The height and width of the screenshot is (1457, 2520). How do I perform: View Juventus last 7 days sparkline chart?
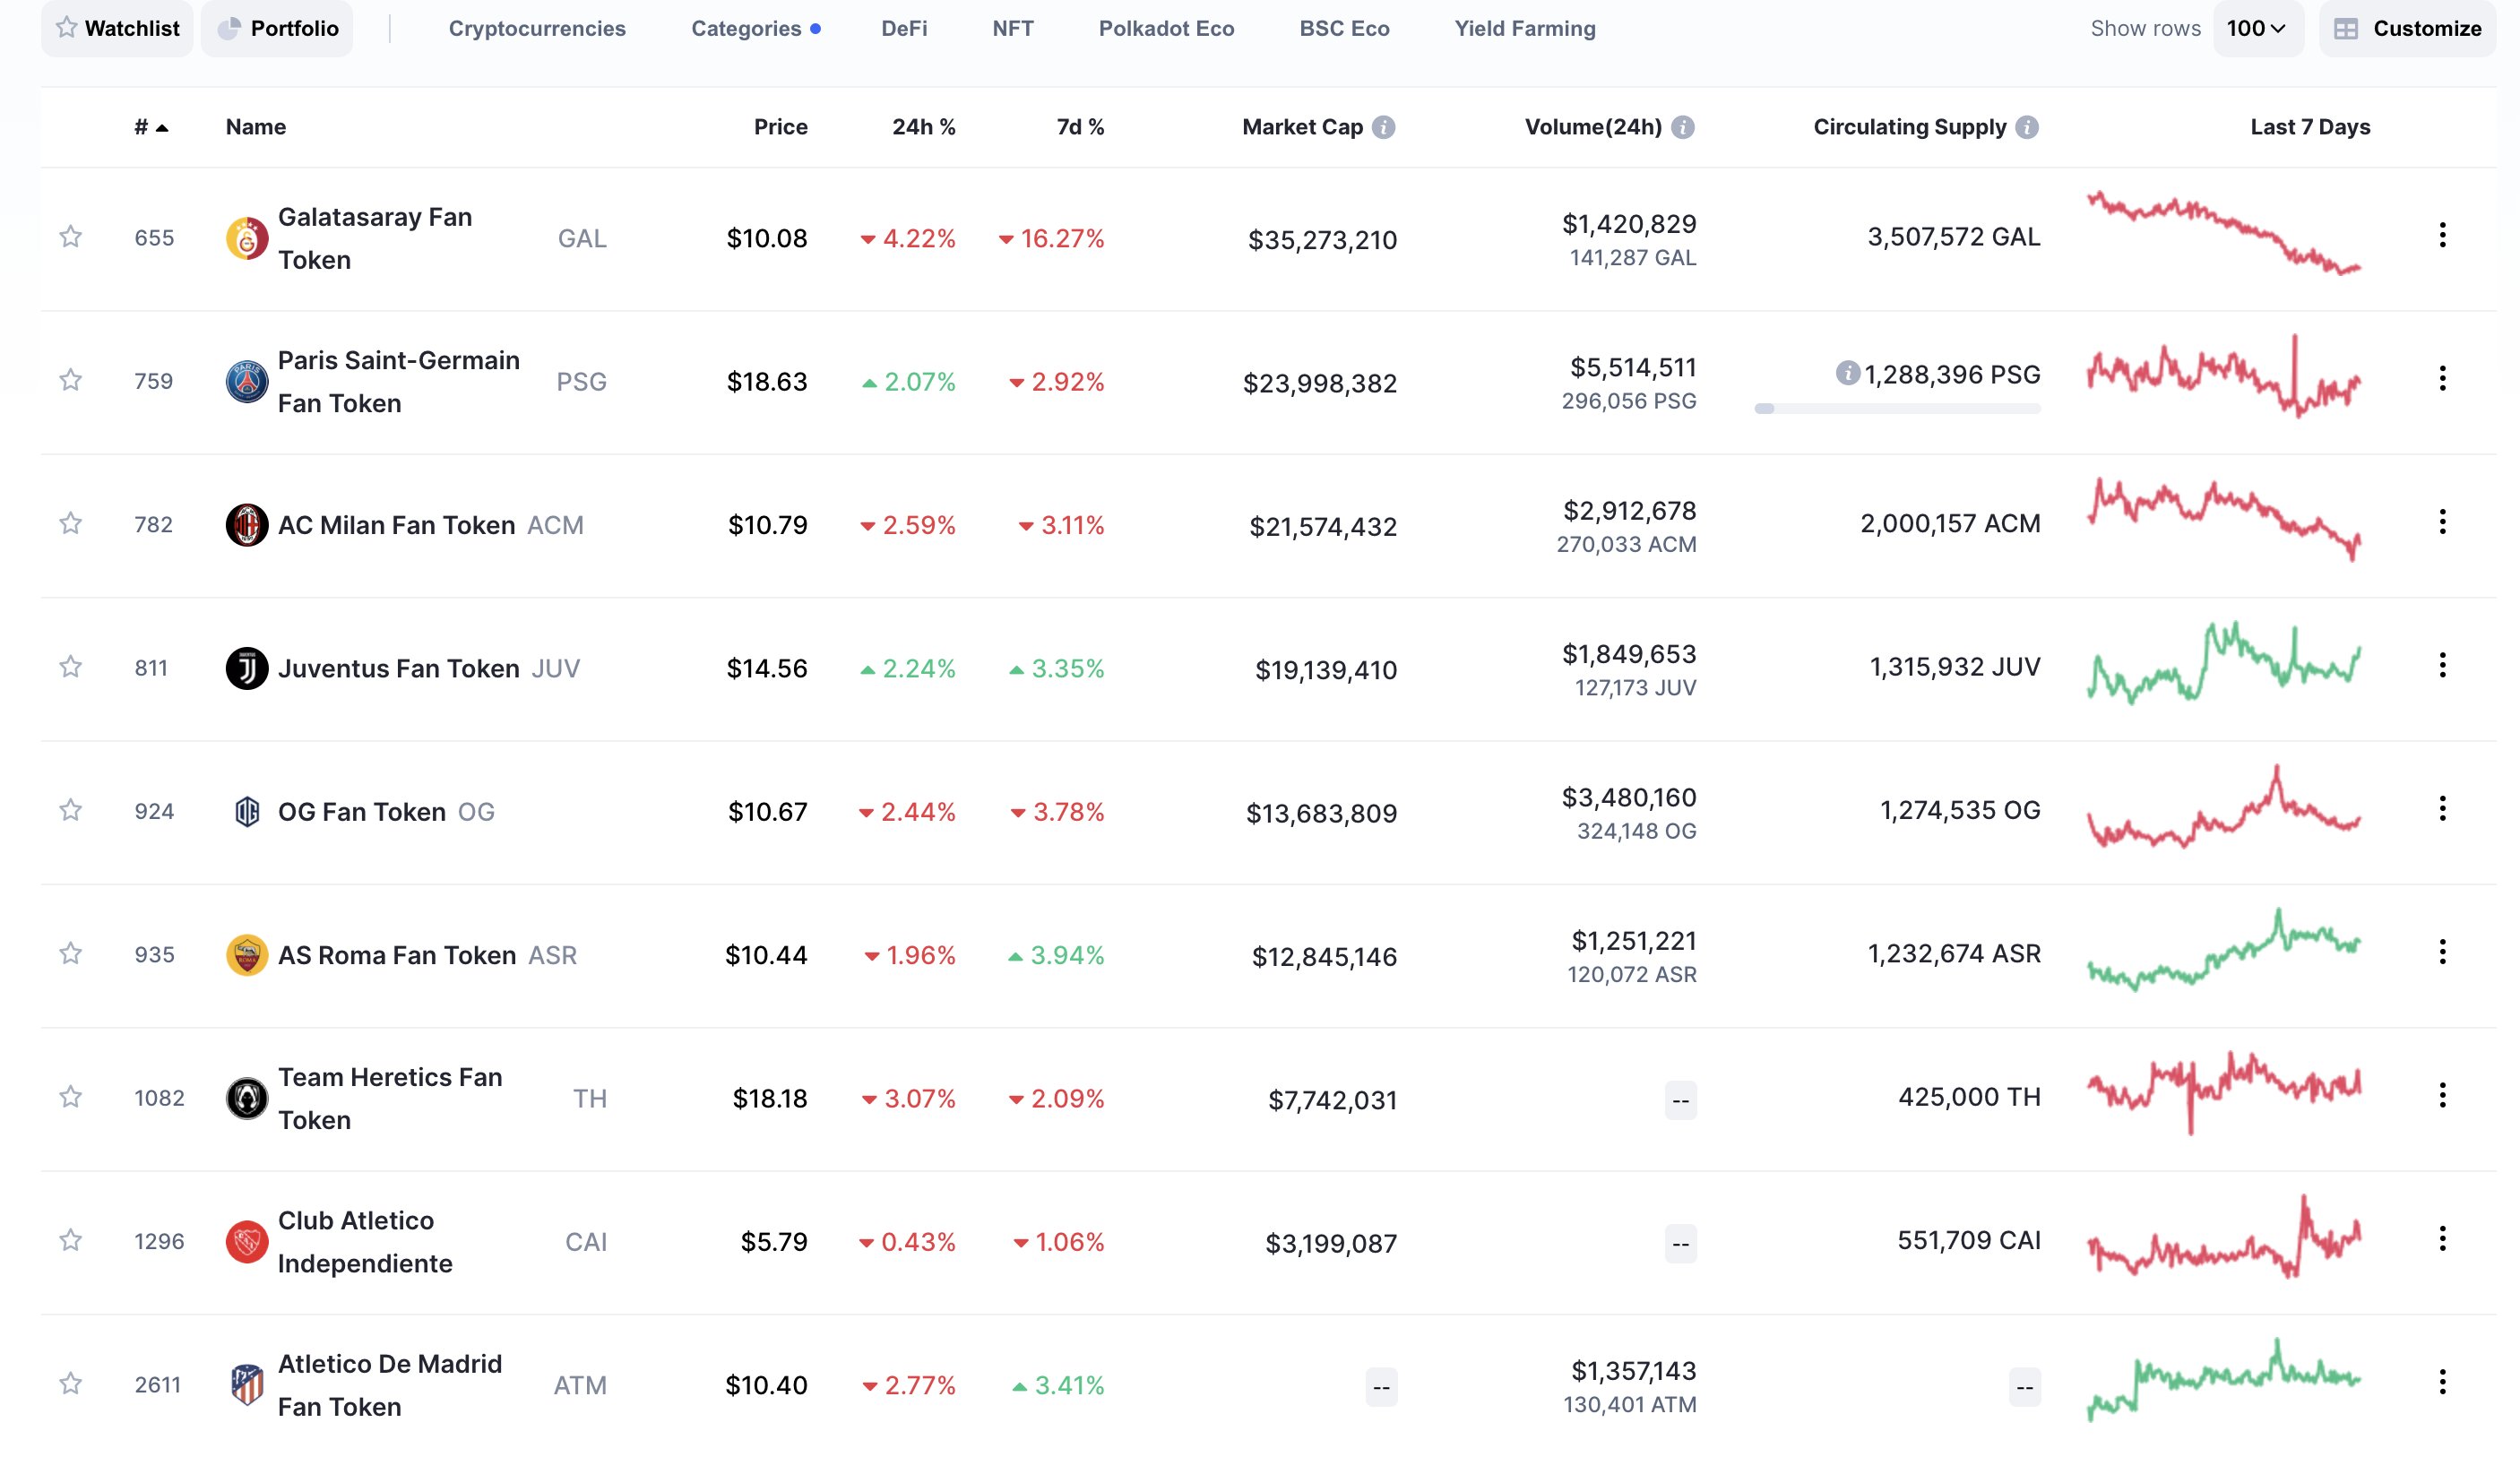(x=2223, y=662)
